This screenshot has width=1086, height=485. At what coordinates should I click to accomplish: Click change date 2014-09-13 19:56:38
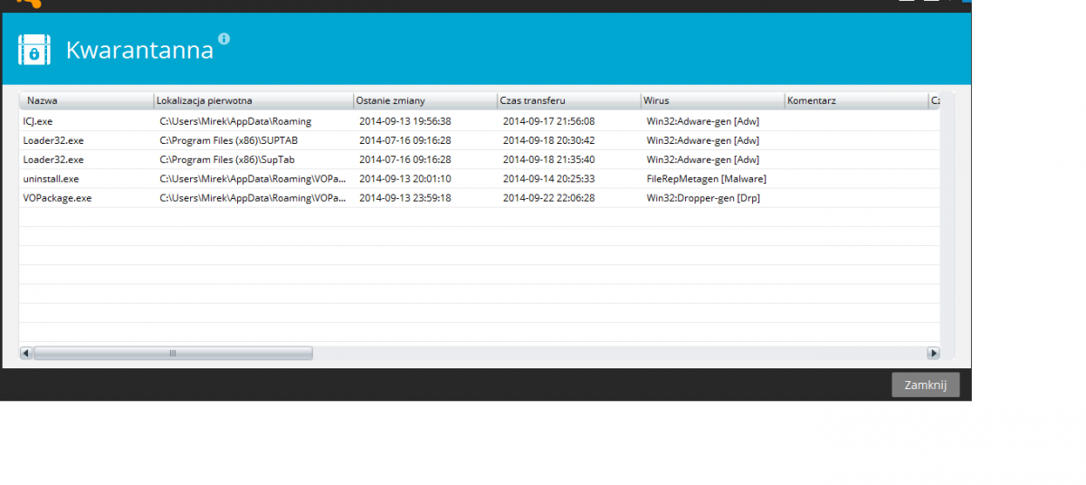click(x=405, y=121)
